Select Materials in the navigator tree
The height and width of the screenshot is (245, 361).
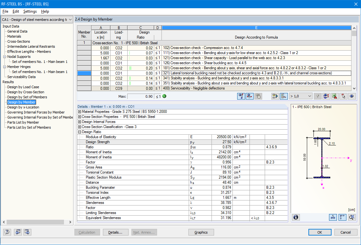click(14, 36)
